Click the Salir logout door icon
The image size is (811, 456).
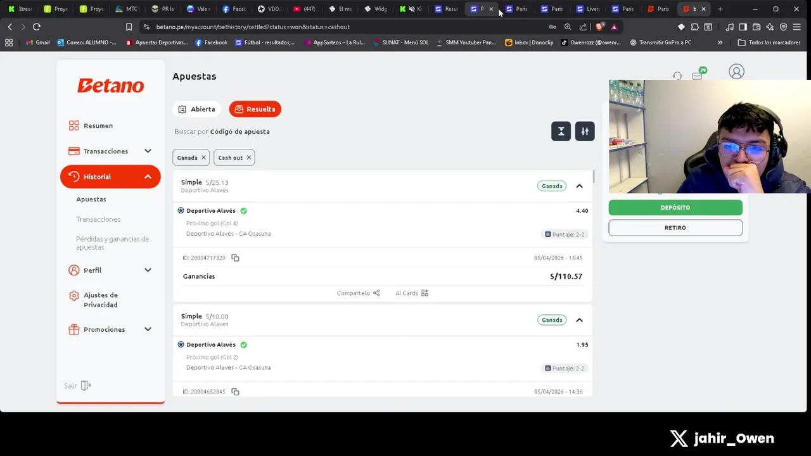click(86, 386)
